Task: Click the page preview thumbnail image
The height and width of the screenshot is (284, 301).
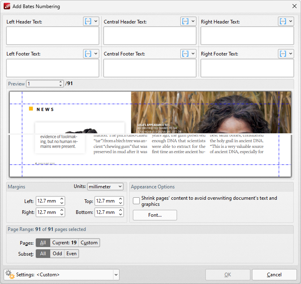Action: (150, 134)
